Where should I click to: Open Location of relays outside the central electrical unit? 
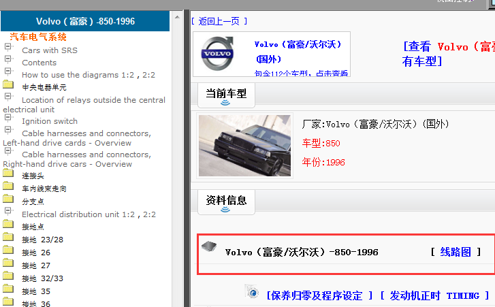84,105
